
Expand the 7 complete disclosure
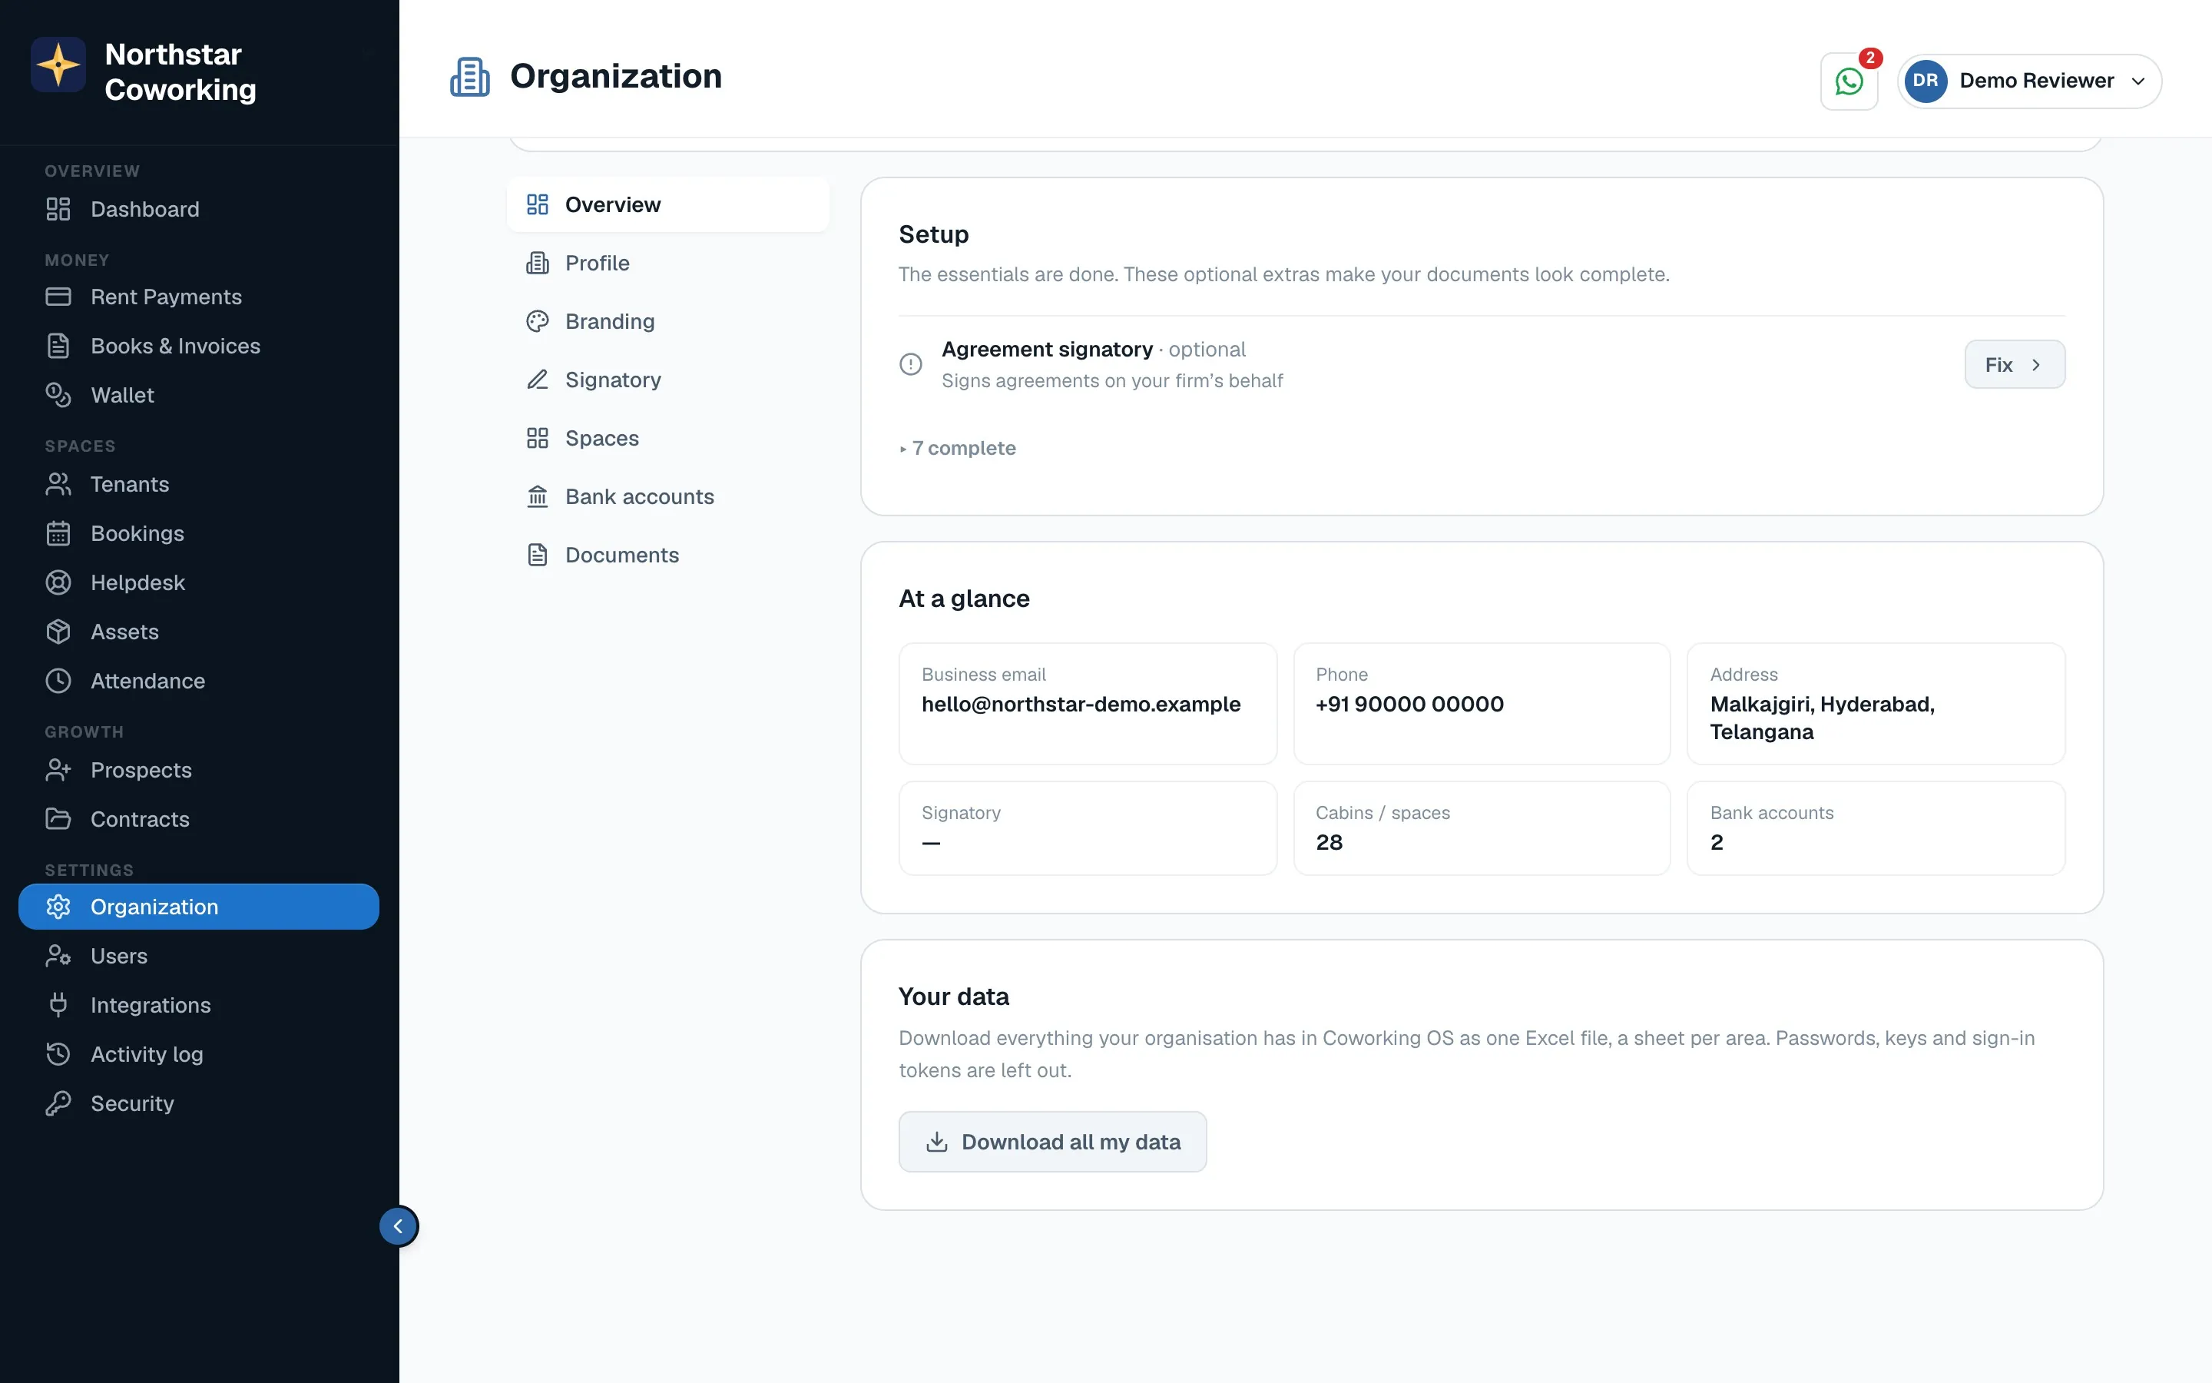958,448
